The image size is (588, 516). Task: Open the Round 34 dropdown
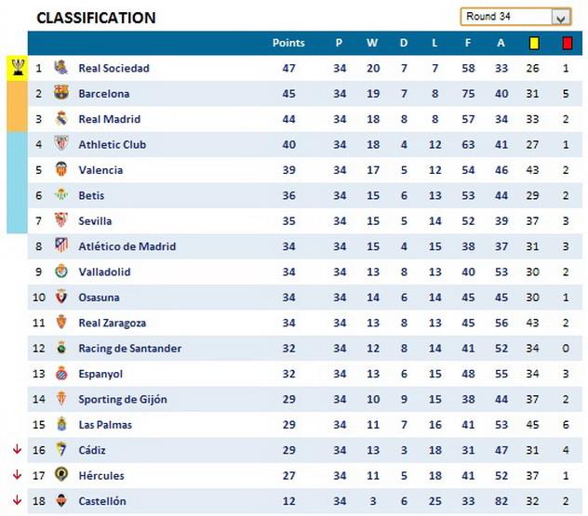tap(561, 17)
